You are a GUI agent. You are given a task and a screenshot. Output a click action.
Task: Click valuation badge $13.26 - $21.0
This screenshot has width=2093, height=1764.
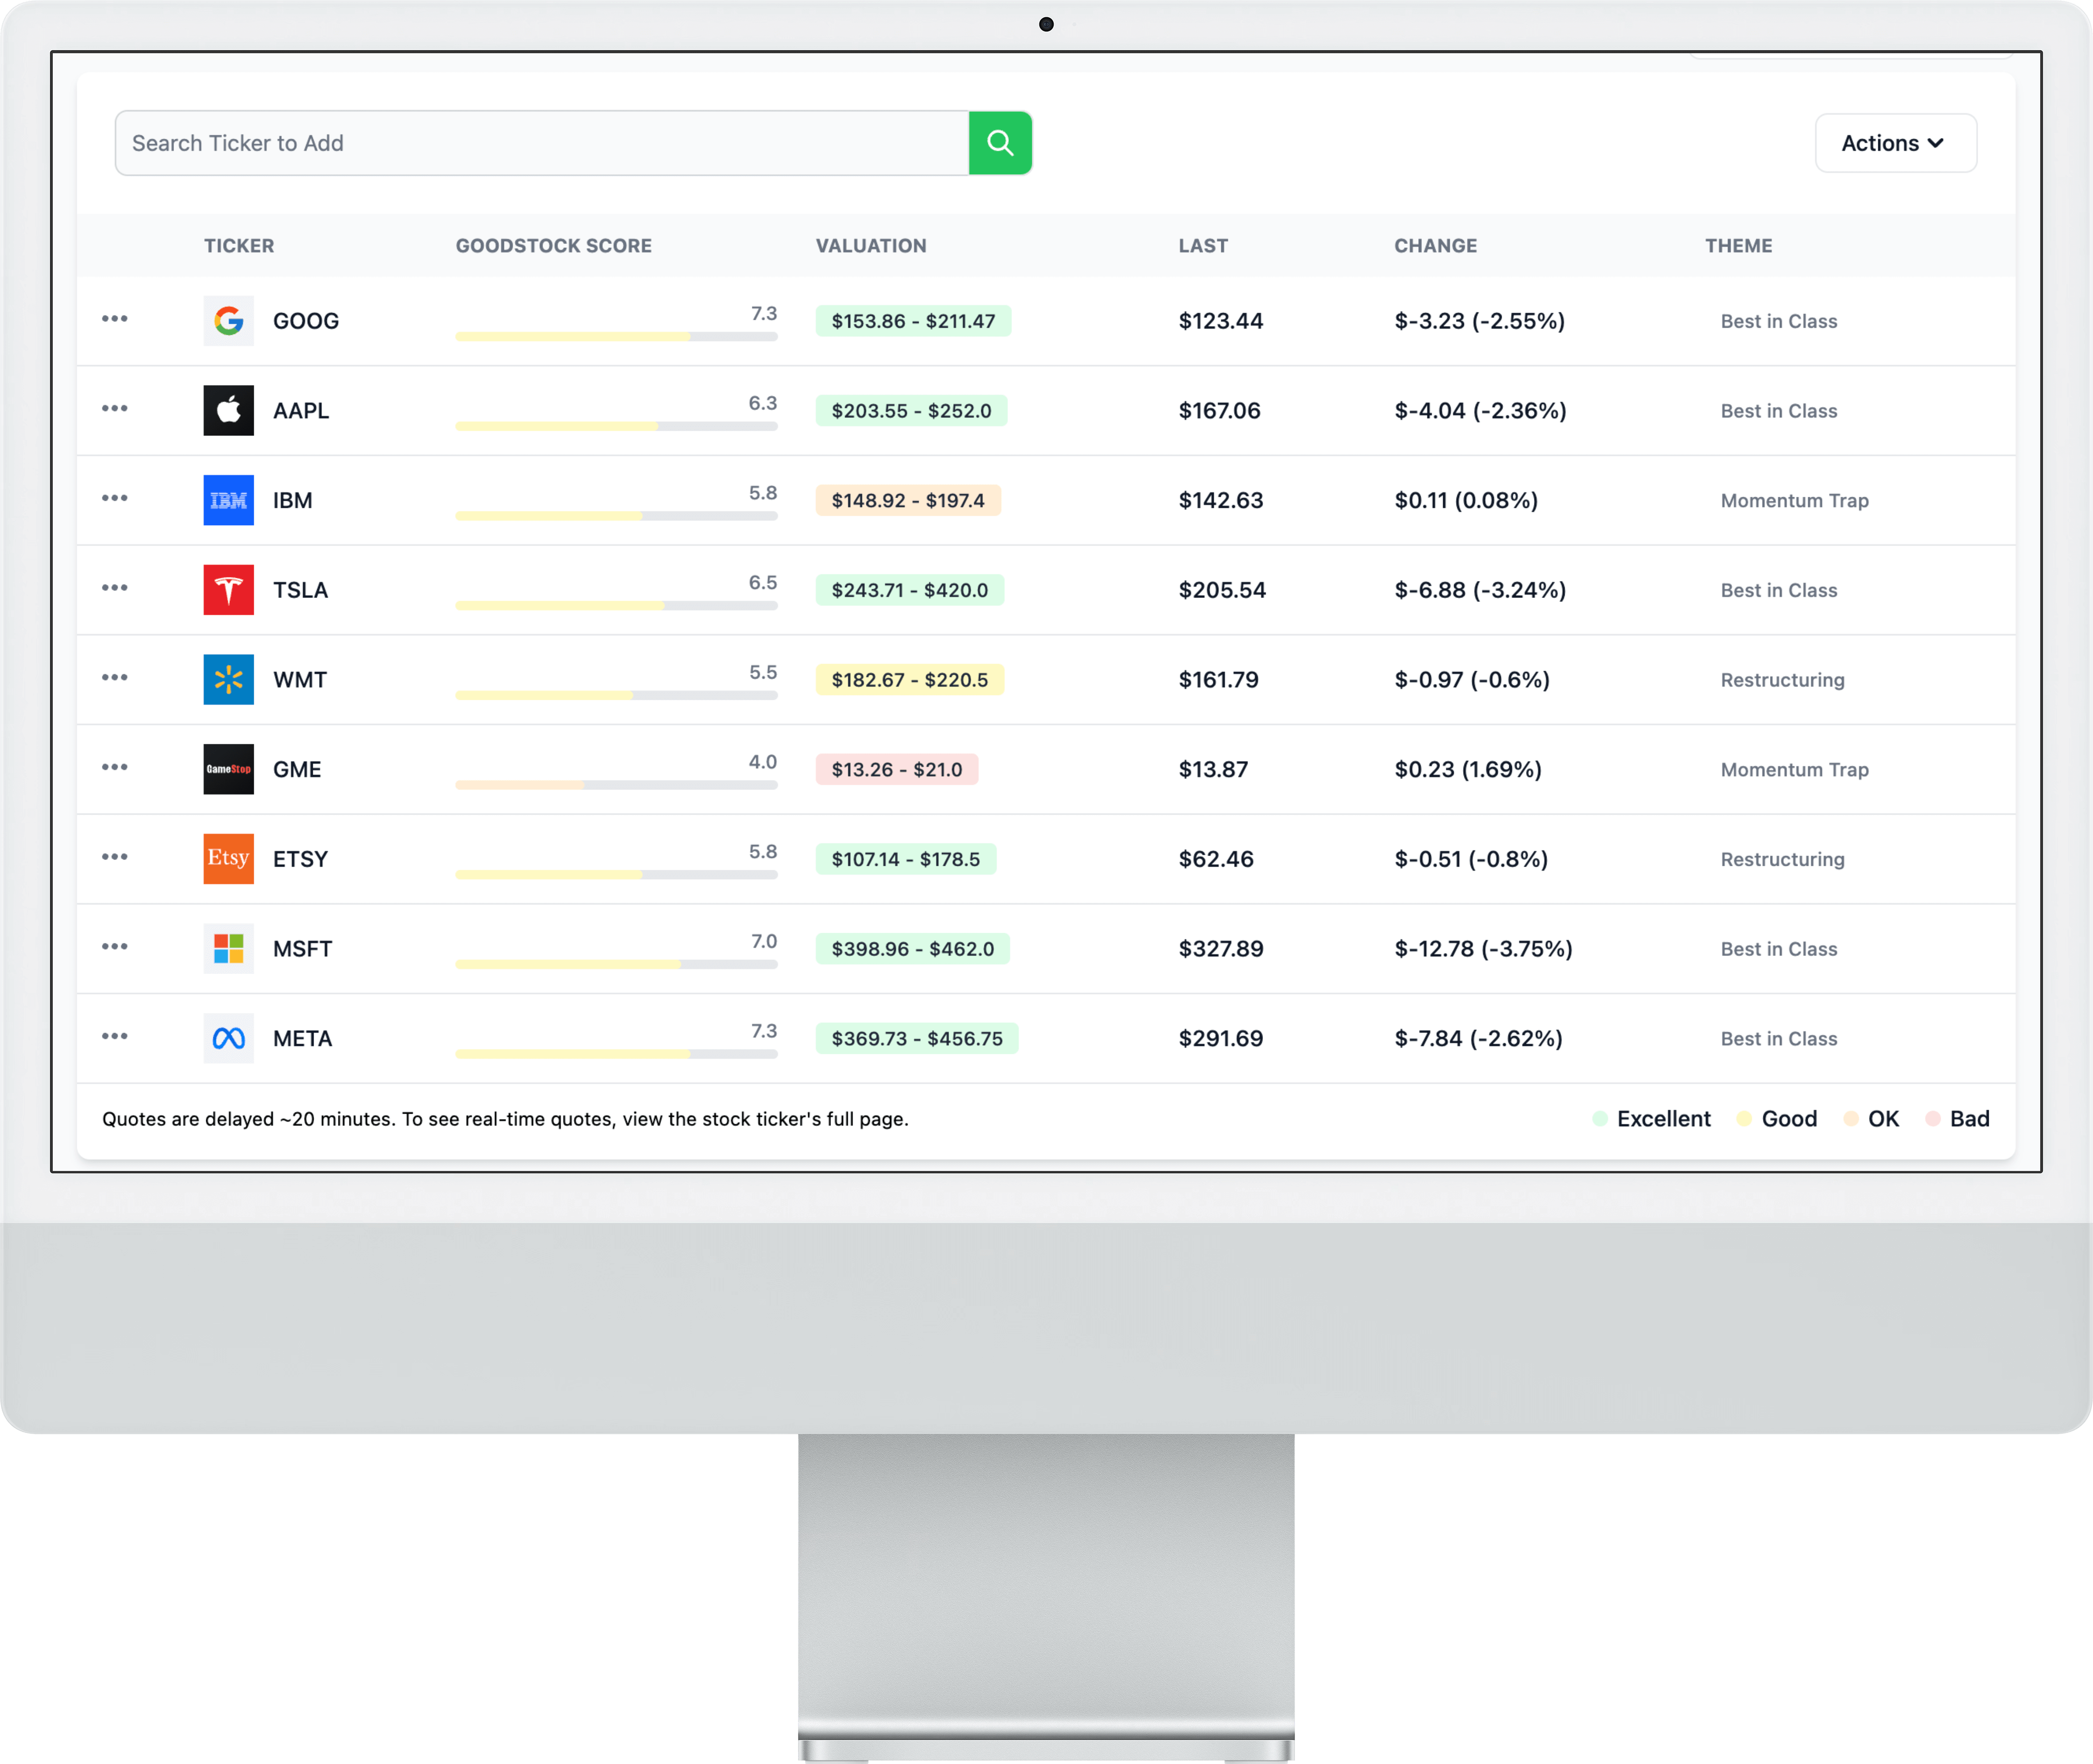[x=897, y=770]
